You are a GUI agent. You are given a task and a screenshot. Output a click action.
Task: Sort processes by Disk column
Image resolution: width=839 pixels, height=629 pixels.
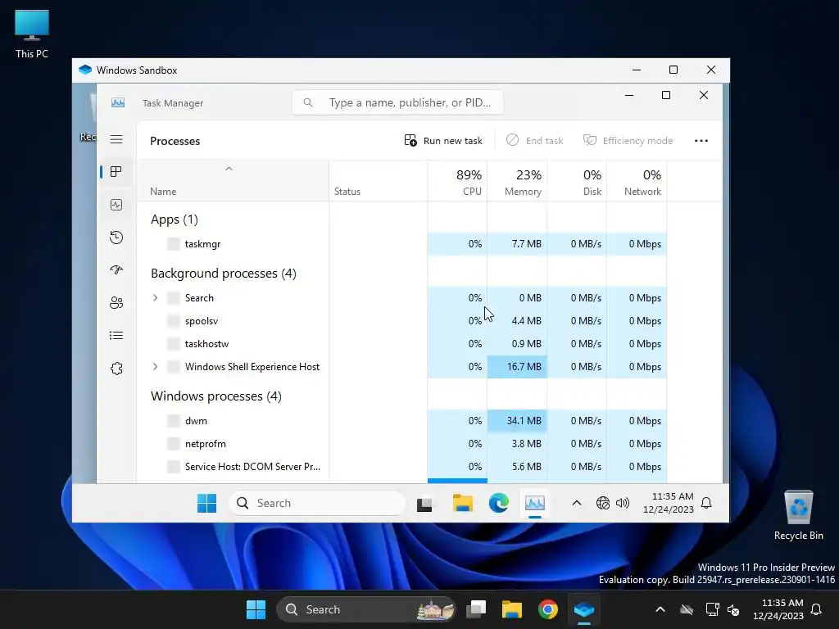coord(578,182)
